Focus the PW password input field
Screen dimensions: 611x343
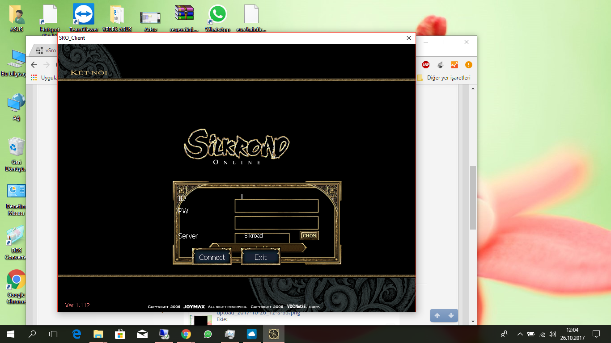(x=276, y=223)
